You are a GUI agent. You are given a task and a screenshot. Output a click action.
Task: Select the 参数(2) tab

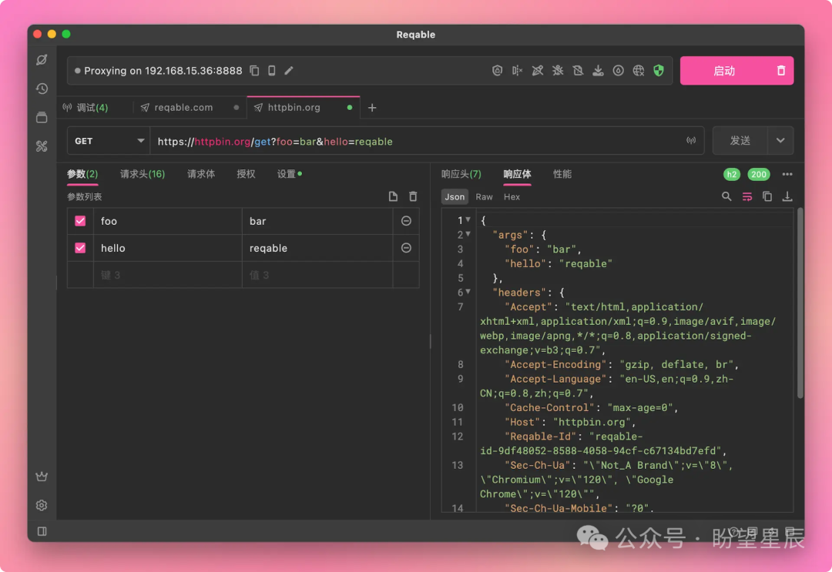coord(82,175)
